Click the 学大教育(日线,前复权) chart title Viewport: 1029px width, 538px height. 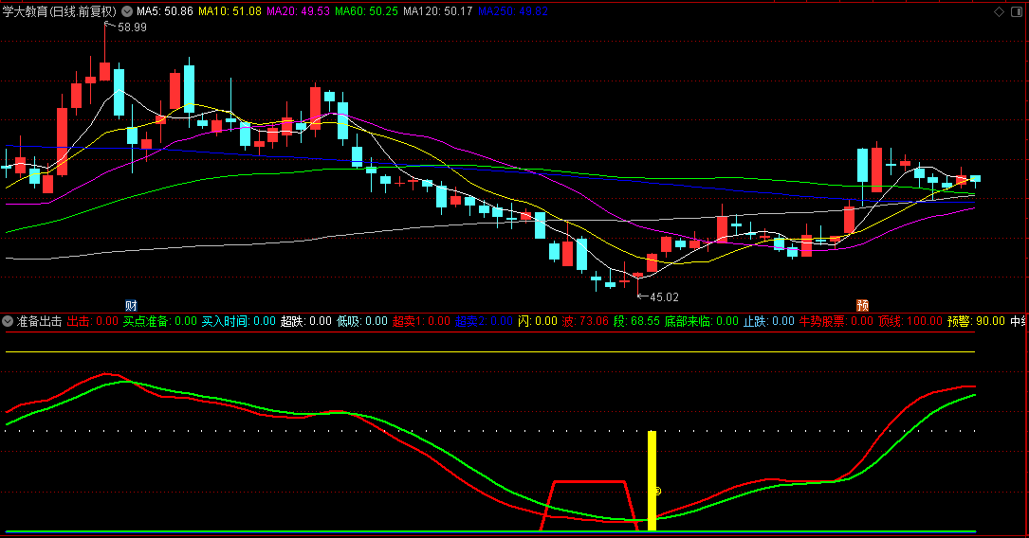(60, 11)
